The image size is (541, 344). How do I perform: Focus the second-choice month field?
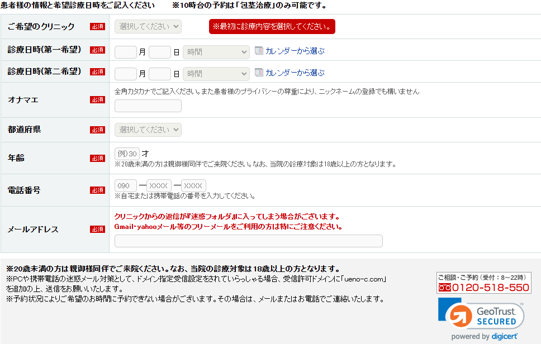click(126, 74)
